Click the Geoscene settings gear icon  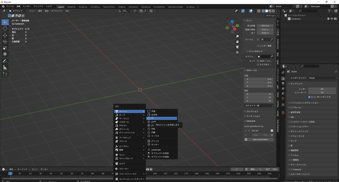pyautogui.click(x=272, y=131)
